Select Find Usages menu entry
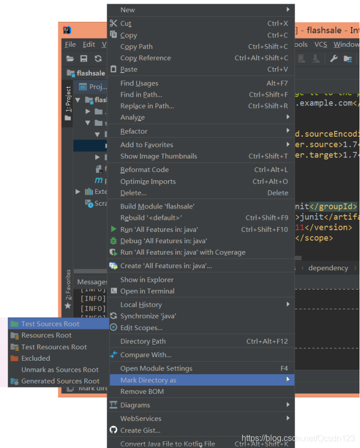Image resolution: width=360 pixels, height=448 pixels. tap(201, 83)
